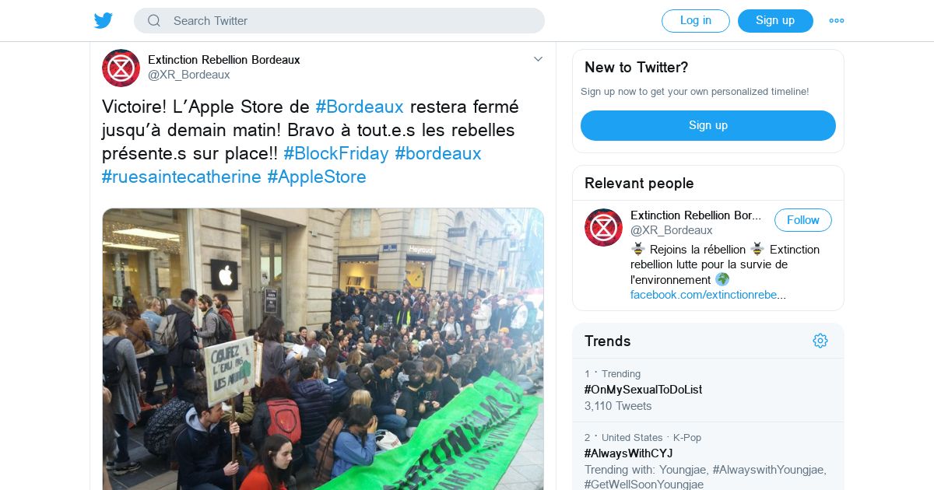Follow Extinction Rebellion Bordeaux
934x490 pixels.
(803, 220)
